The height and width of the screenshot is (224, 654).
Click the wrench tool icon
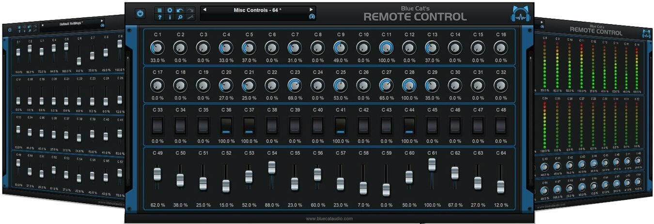[190, 17]
